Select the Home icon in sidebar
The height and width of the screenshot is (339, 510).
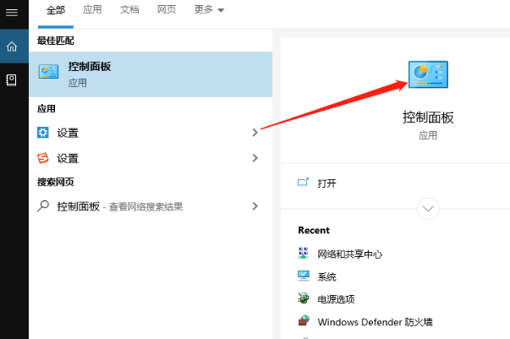(x=12, y=46)
